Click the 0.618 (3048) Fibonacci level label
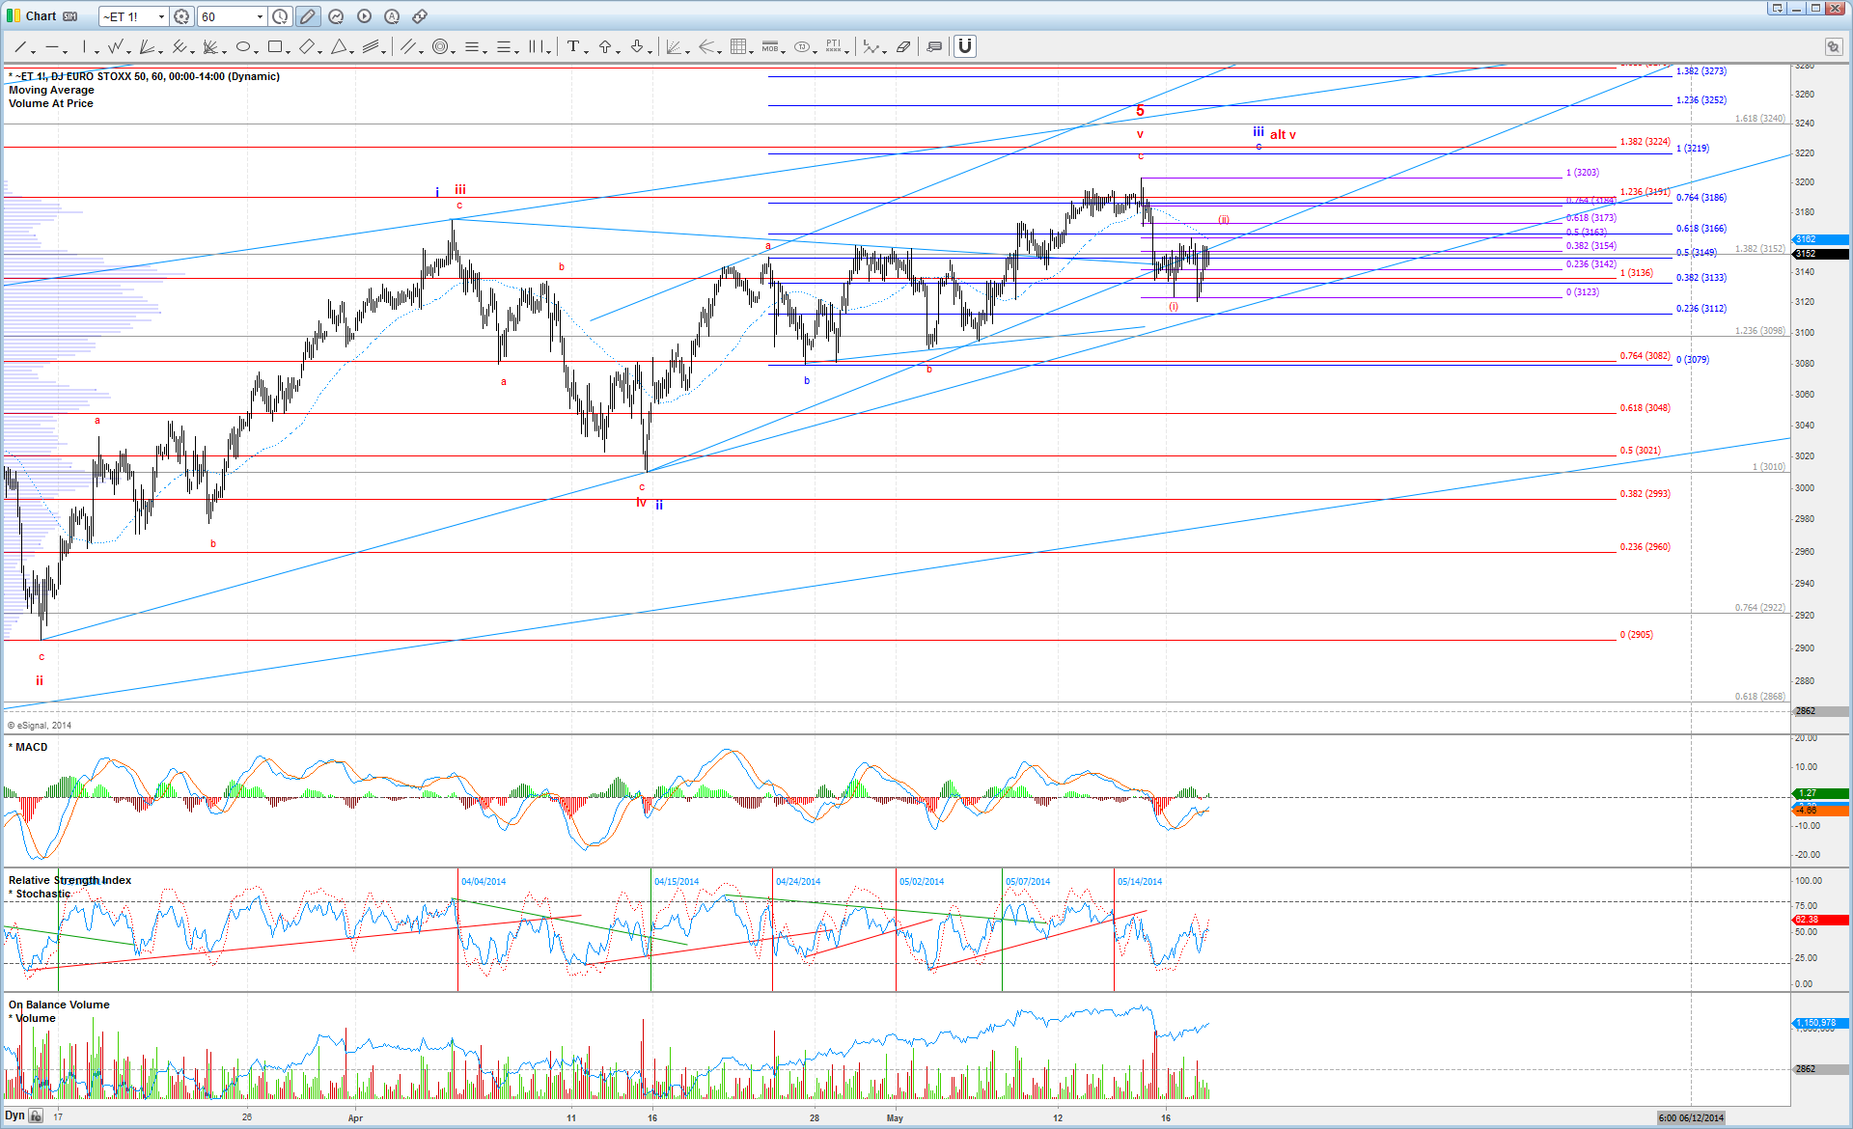Image resolution: width=1853 pixels, height=1129 pixels. pos(1645,408)
